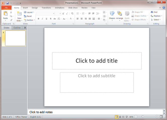Open the Line Spacing dropdown
This screenshot has width=167, height=120.
pos(98,14)
